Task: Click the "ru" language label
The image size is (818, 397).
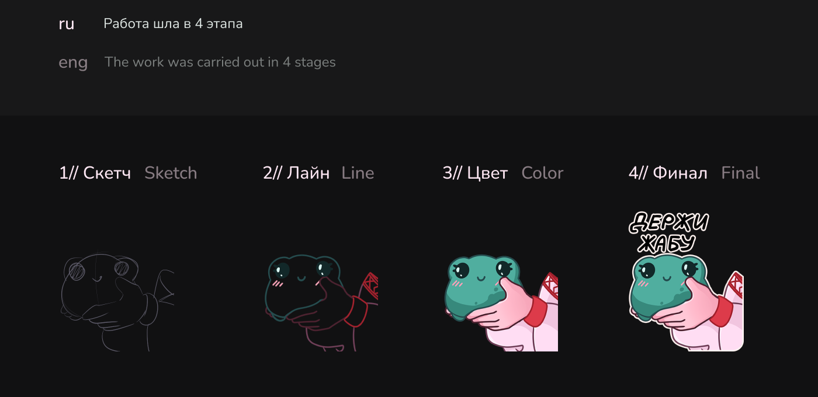Action: click(x=66, y=25)
